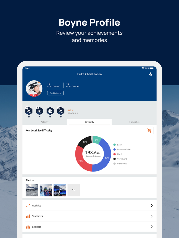Open the first mountain landscape photo
The image size is (179, 238).
32,190
